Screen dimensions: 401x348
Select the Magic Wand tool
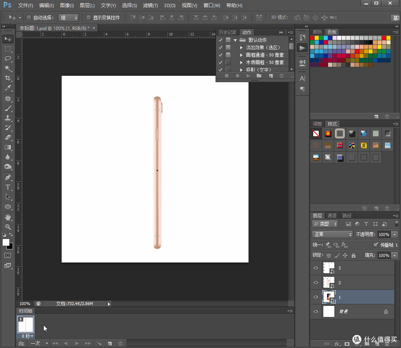(x=8, y=68)
